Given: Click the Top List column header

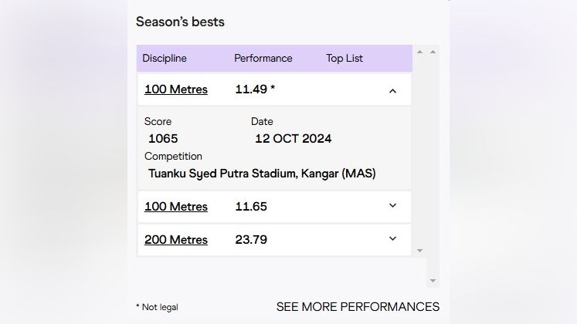Looking at the screenshot, I should [x=345, y=59].
